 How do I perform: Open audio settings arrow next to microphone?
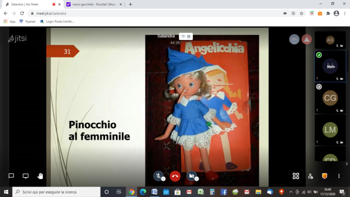(163, 179)
